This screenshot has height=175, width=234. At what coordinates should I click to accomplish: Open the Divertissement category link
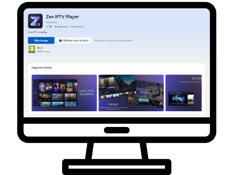point(77,27)
